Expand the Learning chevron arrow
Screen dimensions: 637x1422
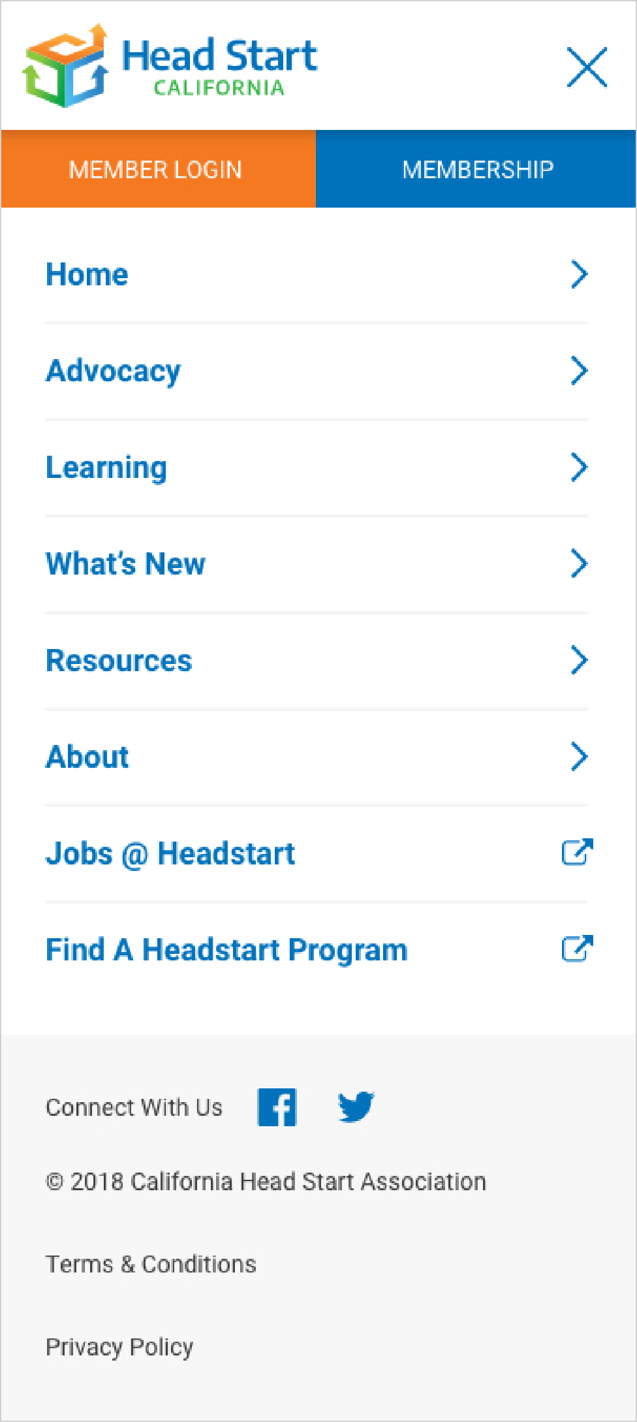click(580, 467)
